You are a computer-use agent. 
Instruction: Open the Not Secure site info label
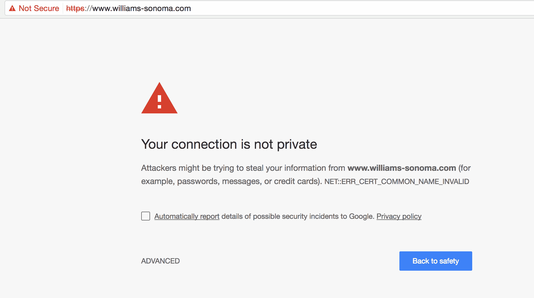tap(39, 8)
